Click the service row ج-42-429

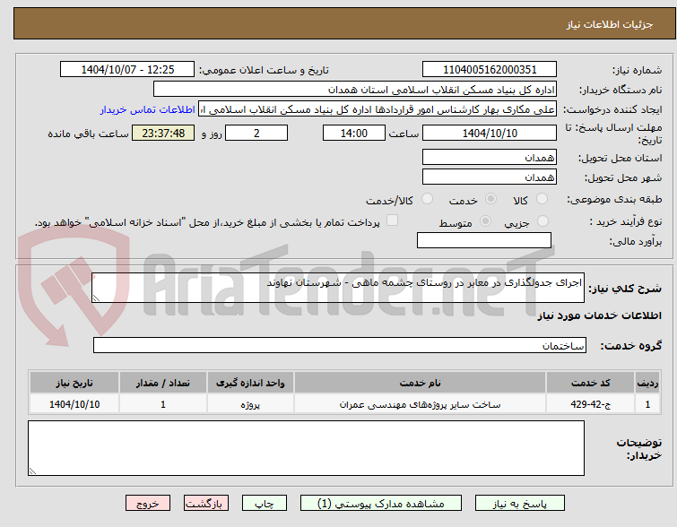click(x=344, y=404)
